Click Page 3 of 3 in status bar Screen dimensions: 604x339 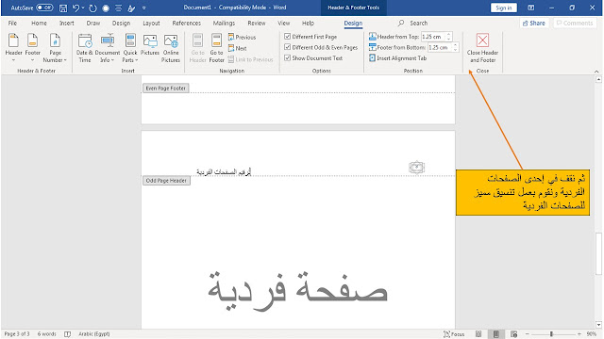(x=17, y=334)
